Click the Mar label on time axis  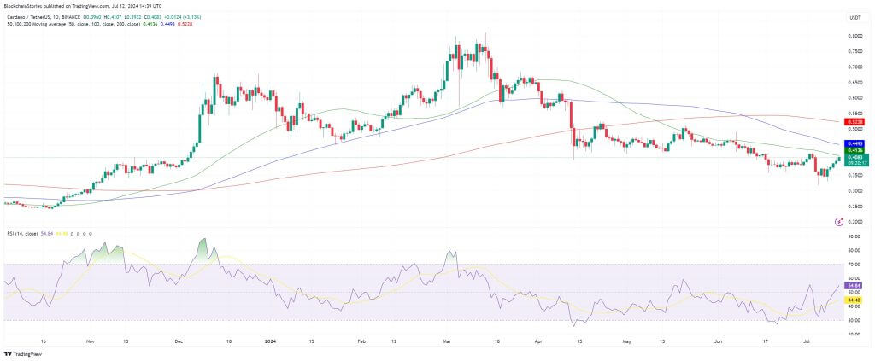446,340
